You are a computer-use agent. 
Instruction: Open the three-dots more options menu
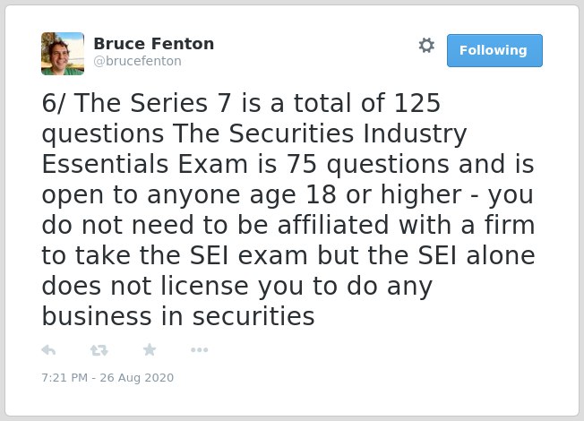[x=199, y=350]
